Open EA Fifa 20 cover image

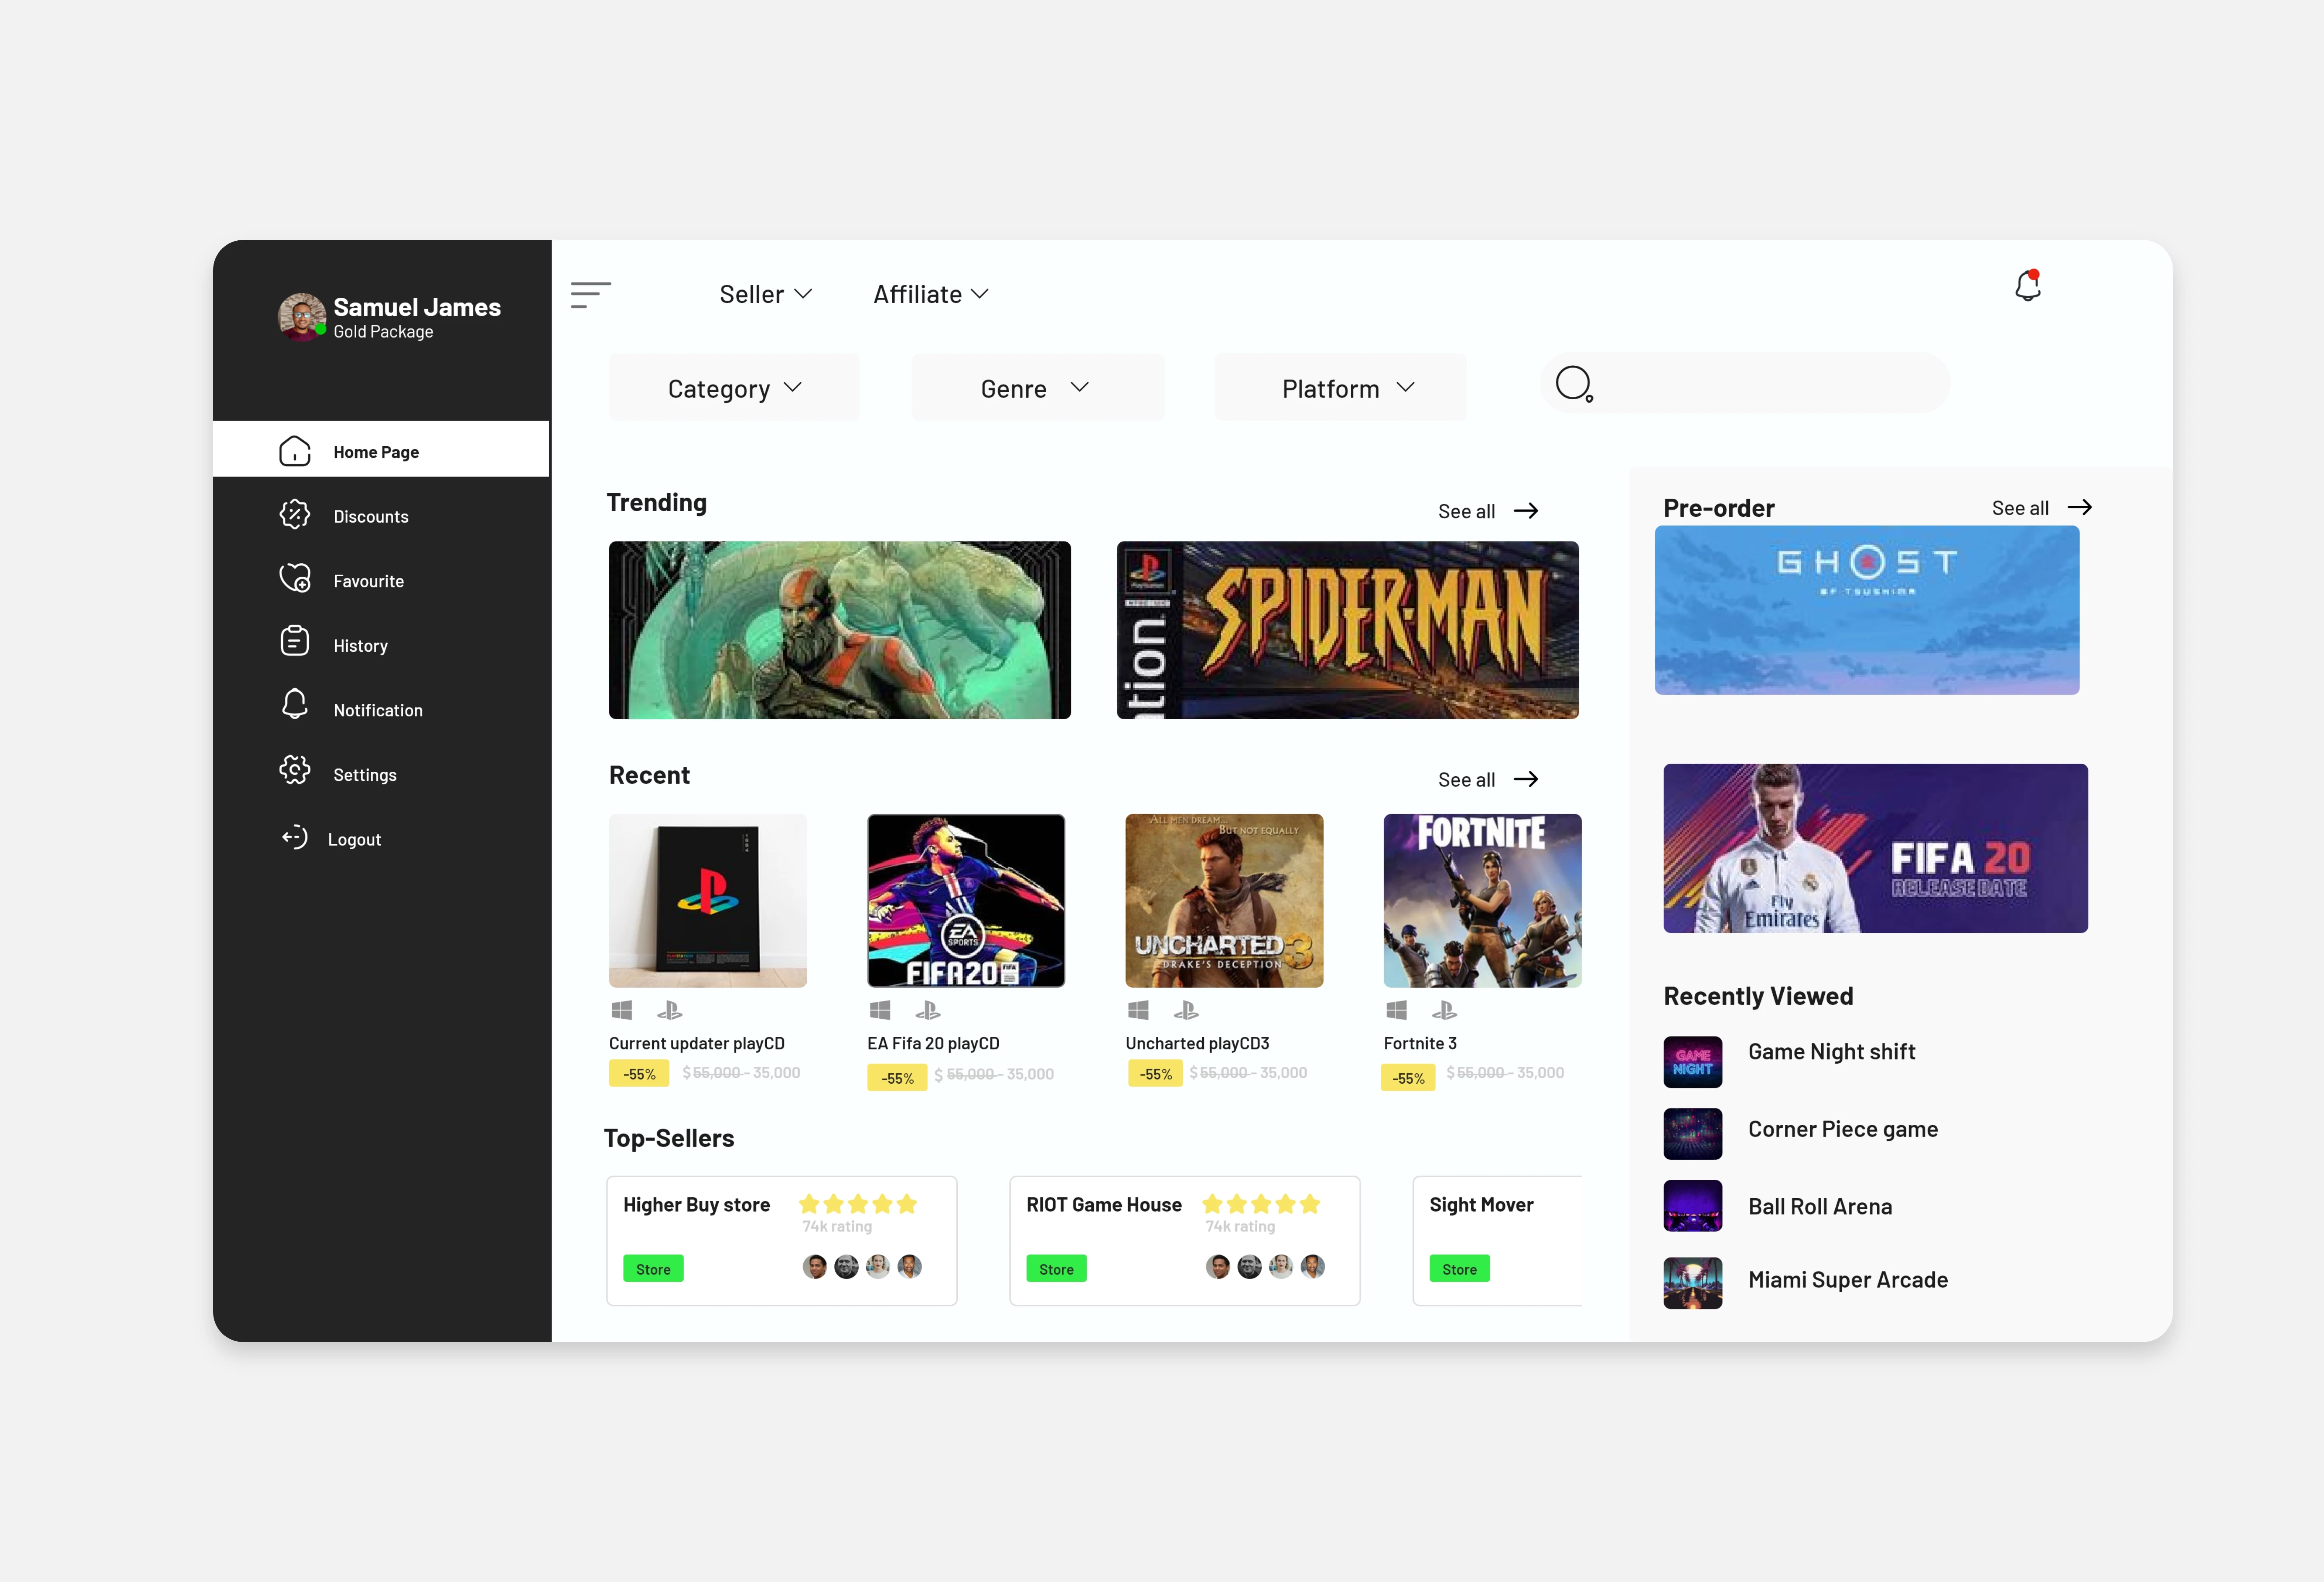pyautogui.click(x=966, y=900)
